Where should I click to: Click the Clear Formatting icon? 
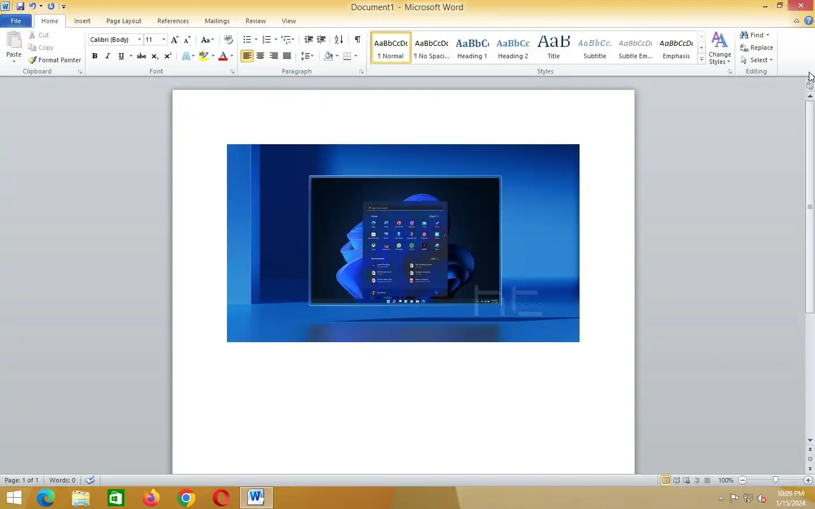click(x=228, y=40)
